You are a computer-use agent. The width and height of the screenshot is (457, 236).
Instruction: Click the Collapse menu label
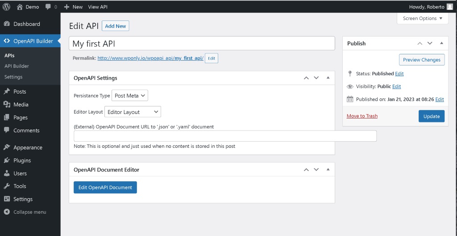click(x=30, y=212)
